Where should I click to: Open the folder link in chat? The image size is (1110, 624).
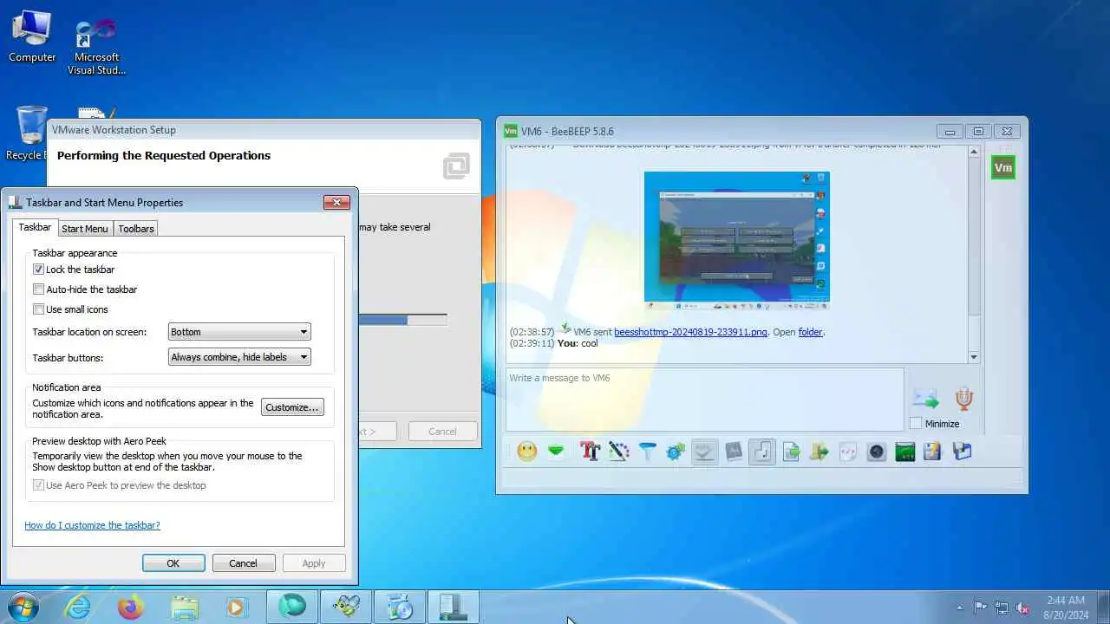pos(810,332)
